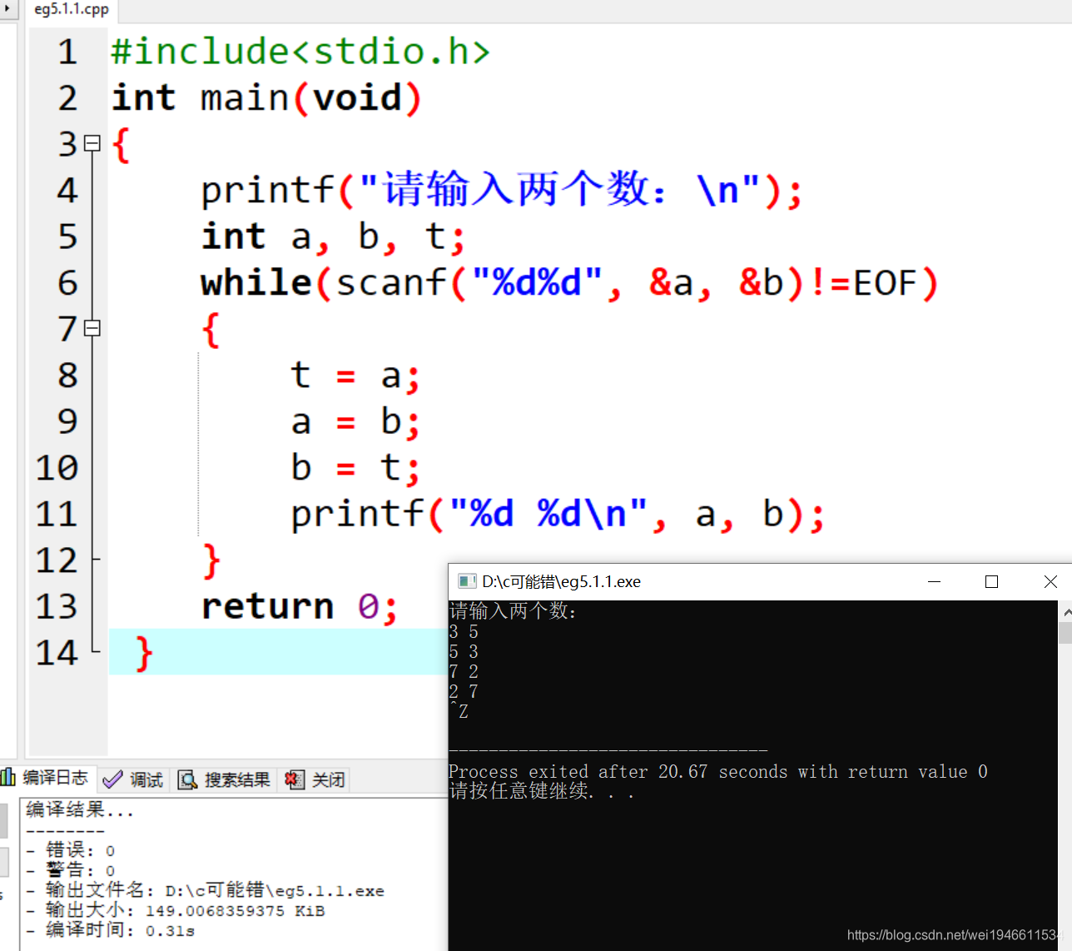Click the 请按任意键继续 prompt in console
Screen dimensions: 1072x951
click(541, 791)
